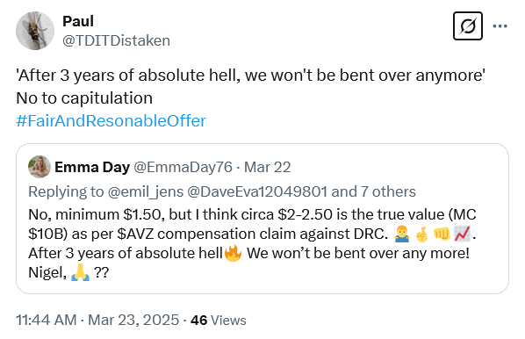Viewport: 525px width, 339px height.
Task: Expand the "and 7 others" reply list
Action: [373, 191]
